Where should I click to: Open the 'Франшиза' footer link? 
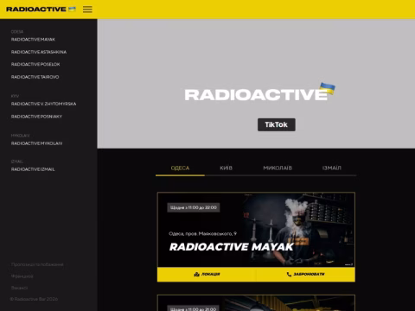point(22,276)
